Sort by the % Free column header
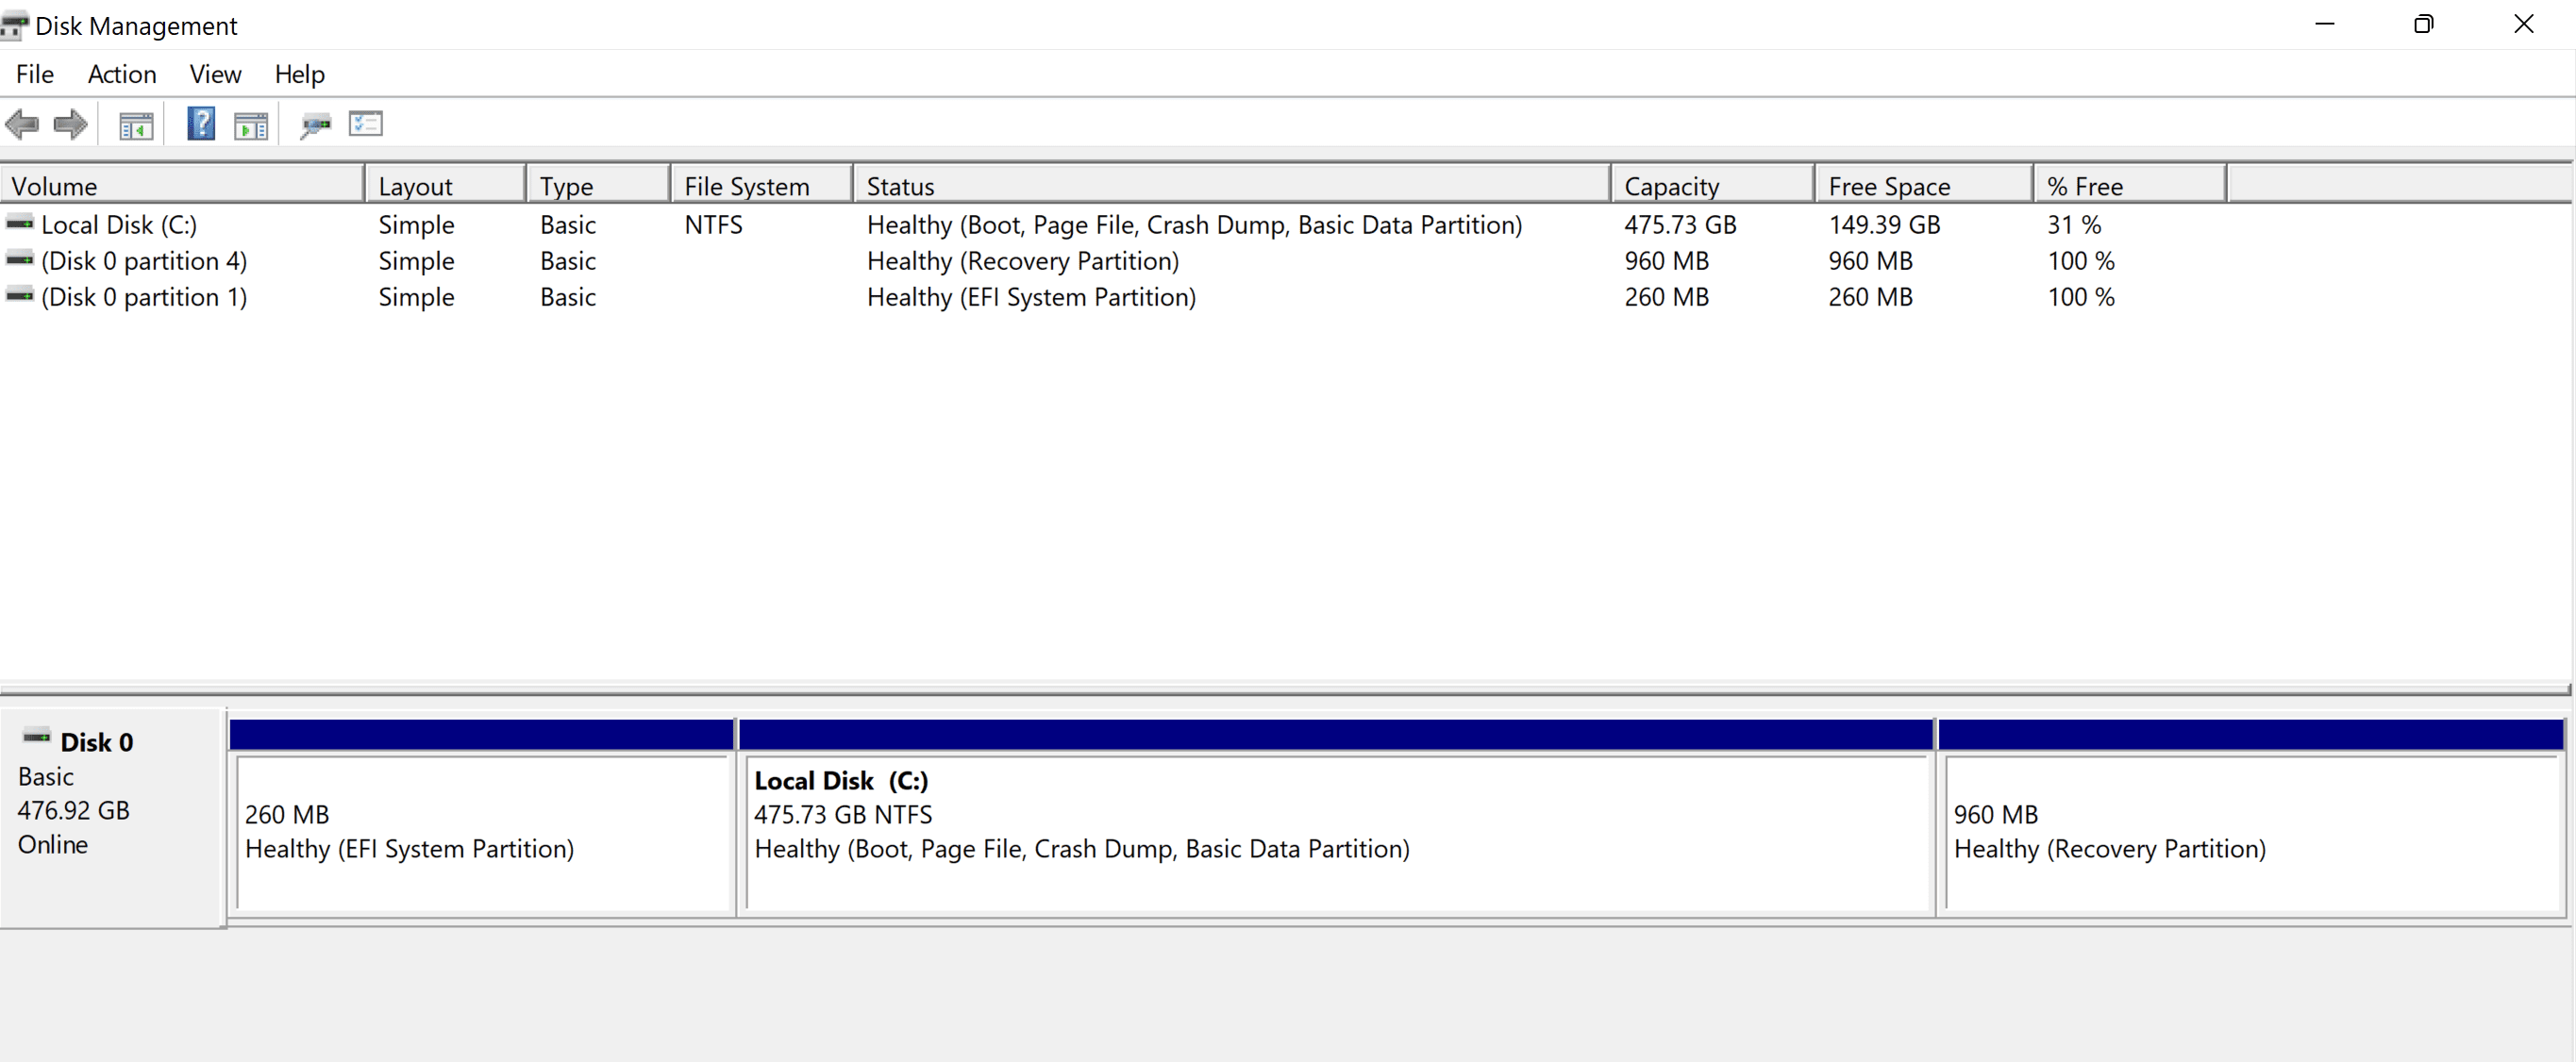This screenshot has height=1062, width=2576. (2130, 185)
